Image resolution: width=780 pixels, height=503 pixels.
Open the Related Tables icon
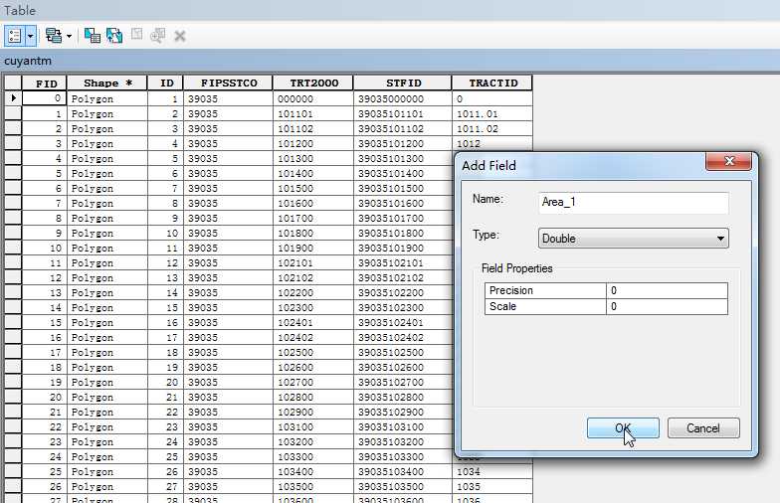coord(54,36)
